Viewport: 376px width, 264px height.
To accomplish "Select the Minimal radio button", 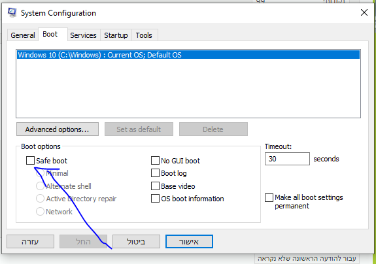I will pos(40,173).
